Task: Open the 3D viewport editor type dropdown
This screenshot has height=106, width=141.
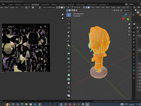Action: (68, 7)
